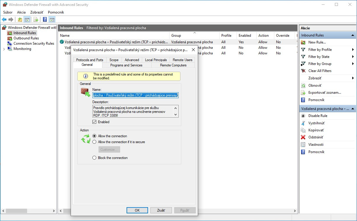Uncheck the Enabled checkbox
The width and height of the screenshot is (357, 221).
coord(94,122)
